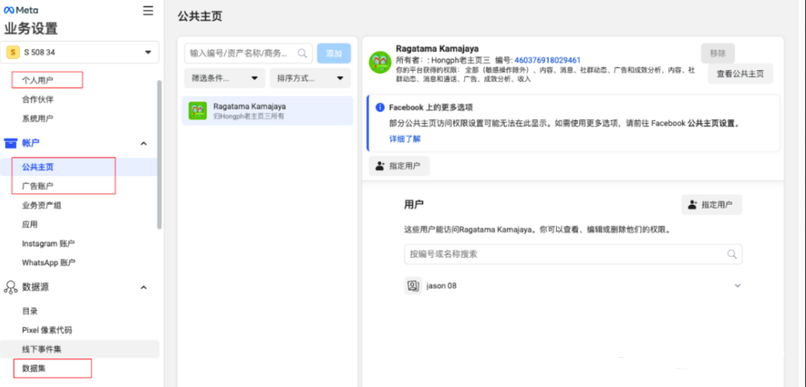The image size is (806, 387).
Task: Open 应用 in the sidebar
Action: (30, 224)
